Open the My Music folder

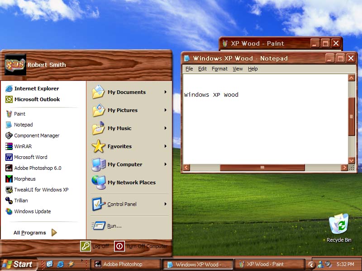(129, 128)
